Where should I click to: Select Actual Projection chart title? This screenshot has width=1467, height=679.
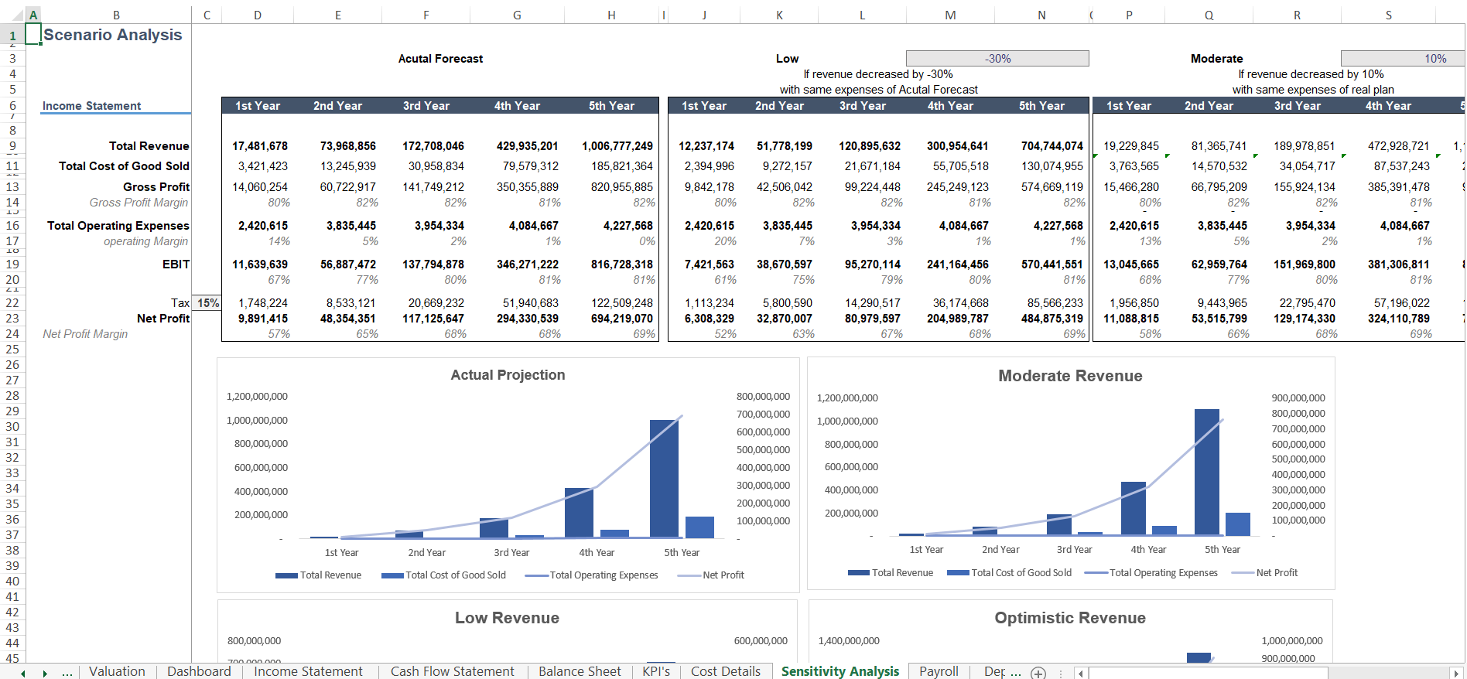click(508, 375)
